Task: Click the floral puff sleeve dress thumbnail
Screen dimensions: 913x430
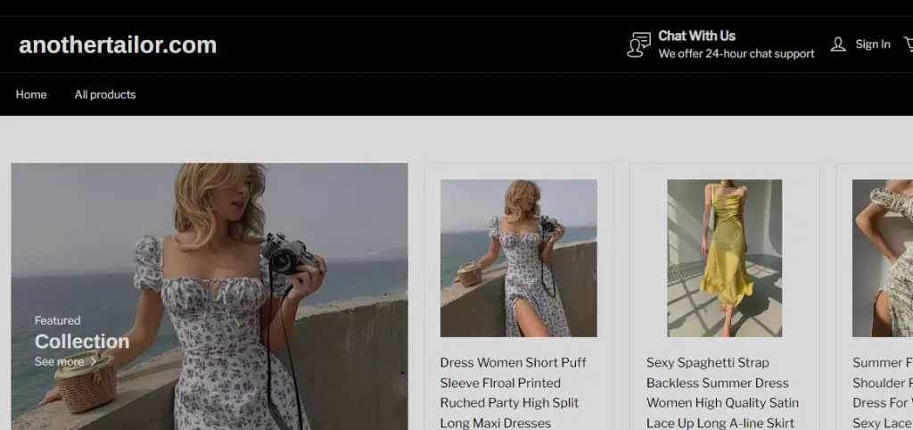Action: [518, 258]
